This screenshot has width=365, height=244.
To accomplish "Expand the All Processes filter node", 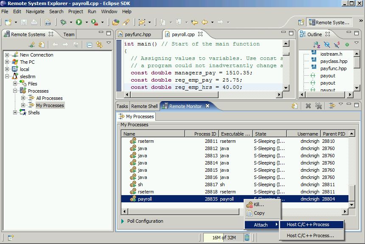I will (23, 98).
